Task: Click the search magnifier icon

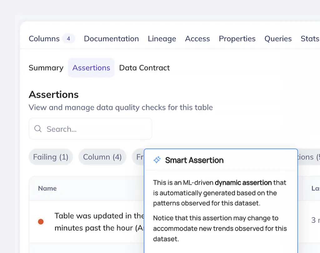Action: click(x=38, y=129)
